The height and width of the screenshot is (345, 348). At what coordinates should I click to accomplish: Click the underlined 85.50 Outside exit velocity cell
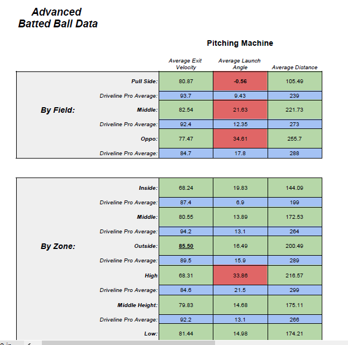tap(186, 246)
